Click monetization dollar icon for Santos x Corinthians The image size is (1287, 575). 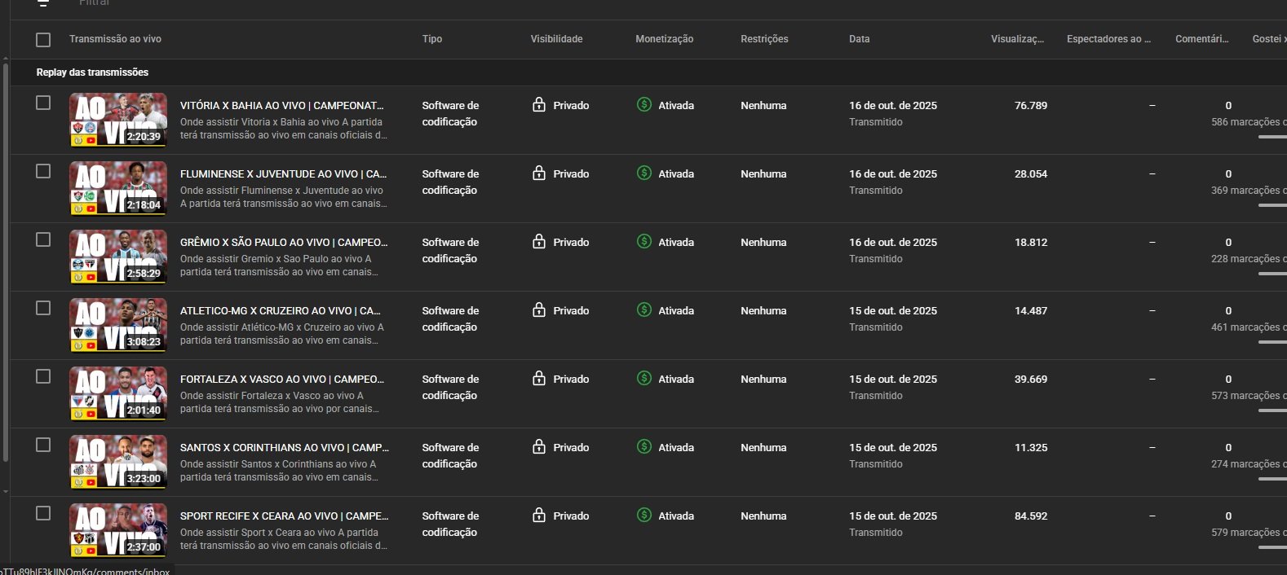pos(643,447)
